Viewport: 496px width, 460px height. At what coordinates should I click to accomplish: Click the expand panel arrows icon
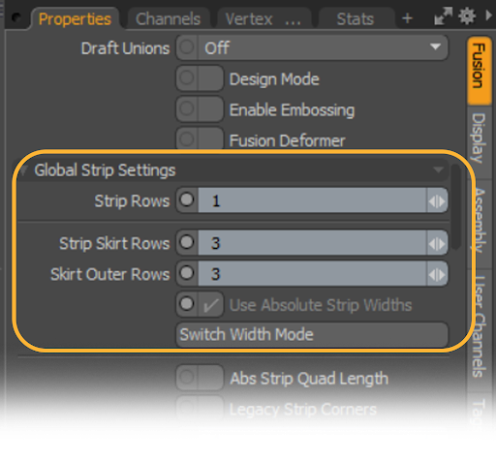click(x=443, y=16)
